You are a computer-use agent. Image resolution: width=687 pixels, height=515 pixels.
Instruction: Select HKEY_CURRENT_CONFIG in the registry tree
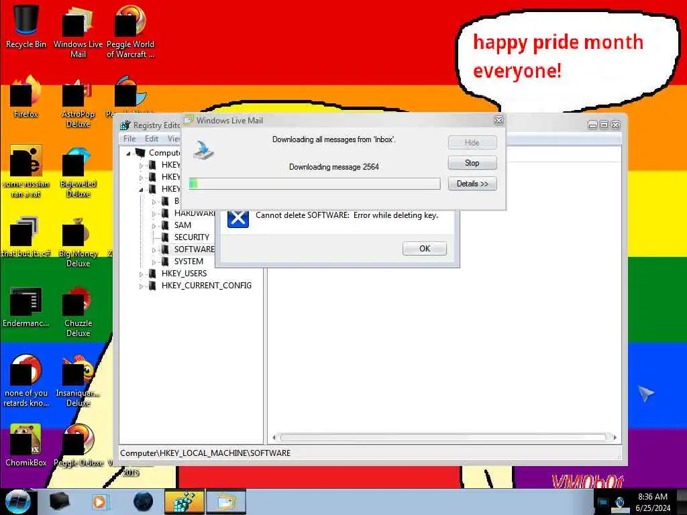207,286
